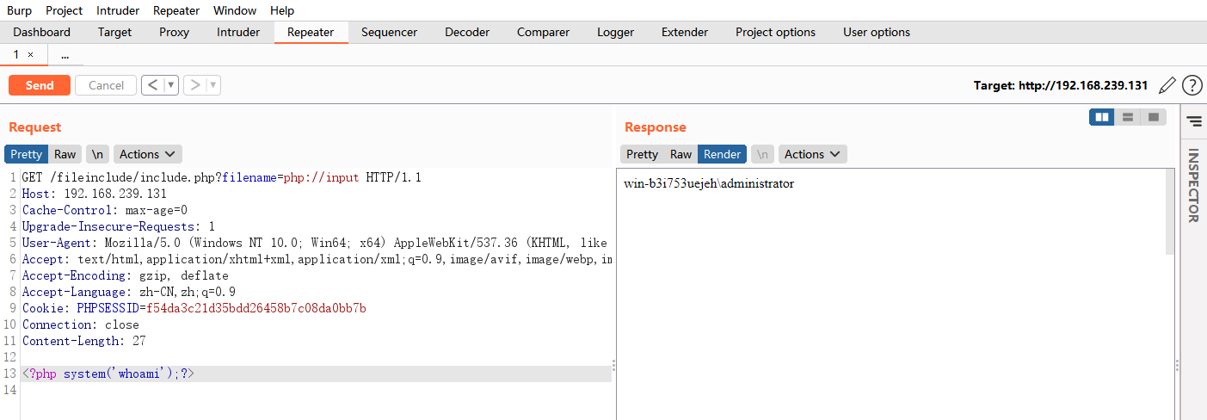The image size is (1207, 420).
Task: Click the Content-Length: 27 header line
Action: [84, 341]
